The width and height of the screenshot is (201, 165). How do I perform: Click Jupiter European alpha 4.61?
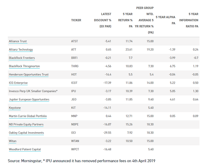click(x=173, y=99)
